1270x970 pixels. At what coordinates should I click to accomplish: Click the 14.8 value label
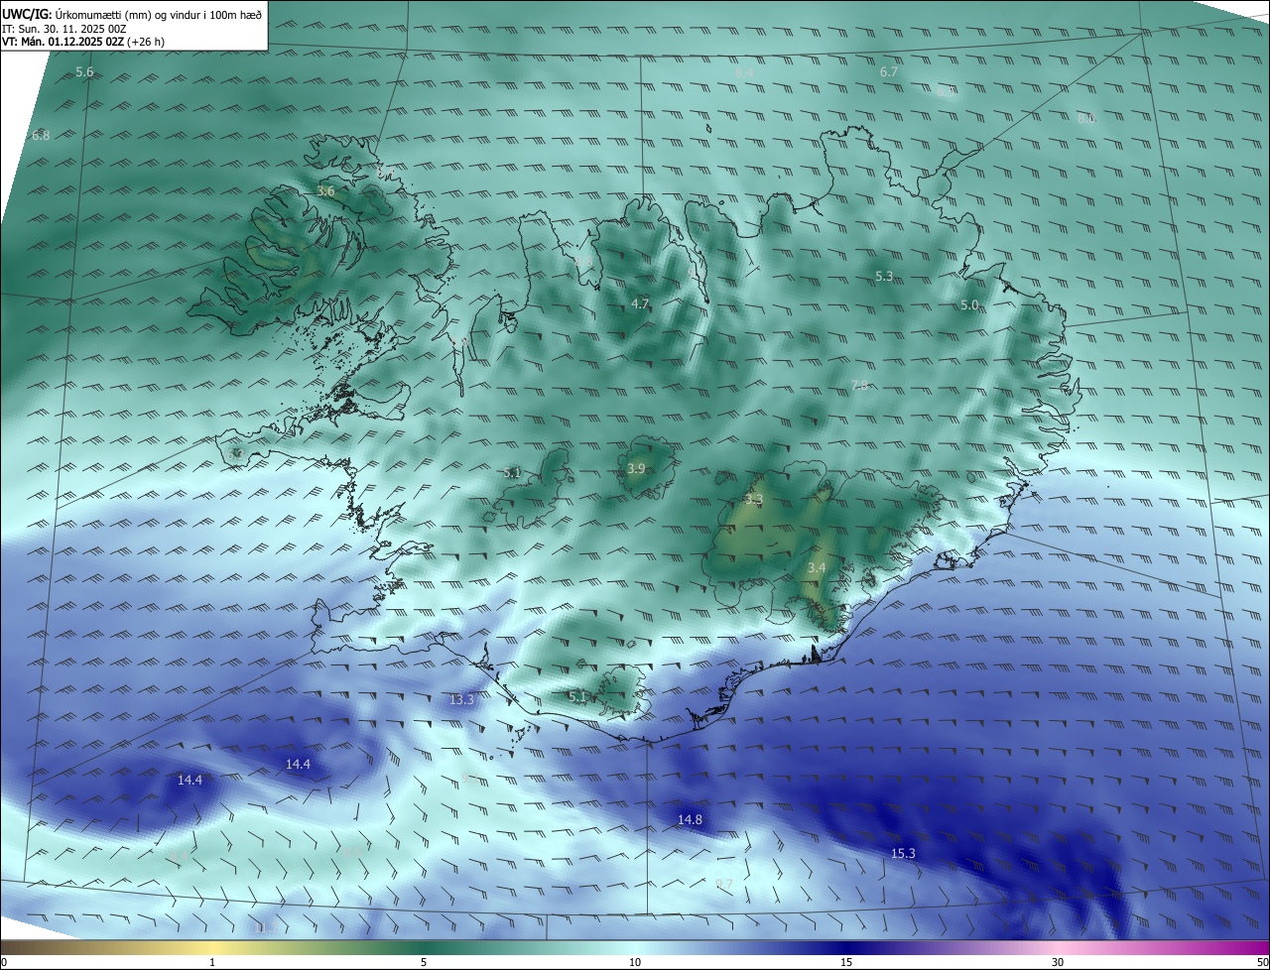690,819
